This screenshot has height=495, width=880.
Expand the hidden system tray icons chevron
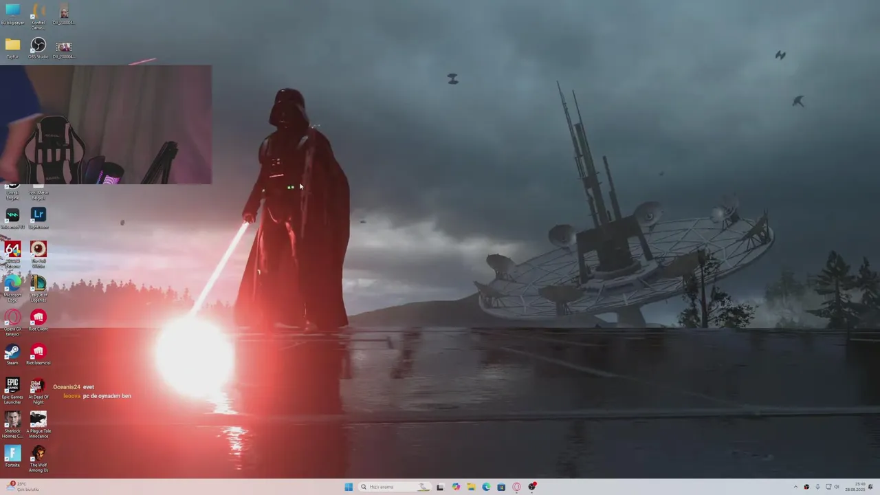[796, 487]
